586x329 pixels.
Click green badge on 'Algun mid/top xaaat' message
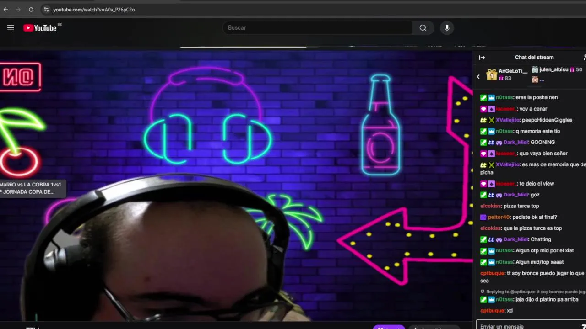pos(483,262)
